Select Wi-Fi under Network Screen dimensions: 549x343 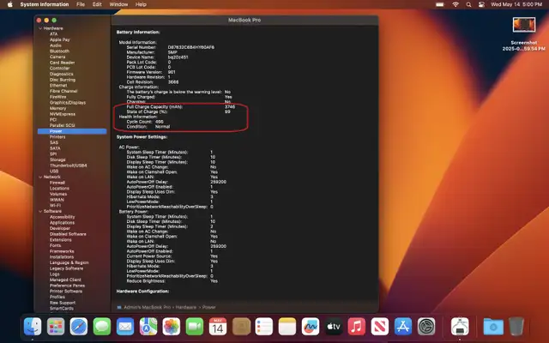55,206
